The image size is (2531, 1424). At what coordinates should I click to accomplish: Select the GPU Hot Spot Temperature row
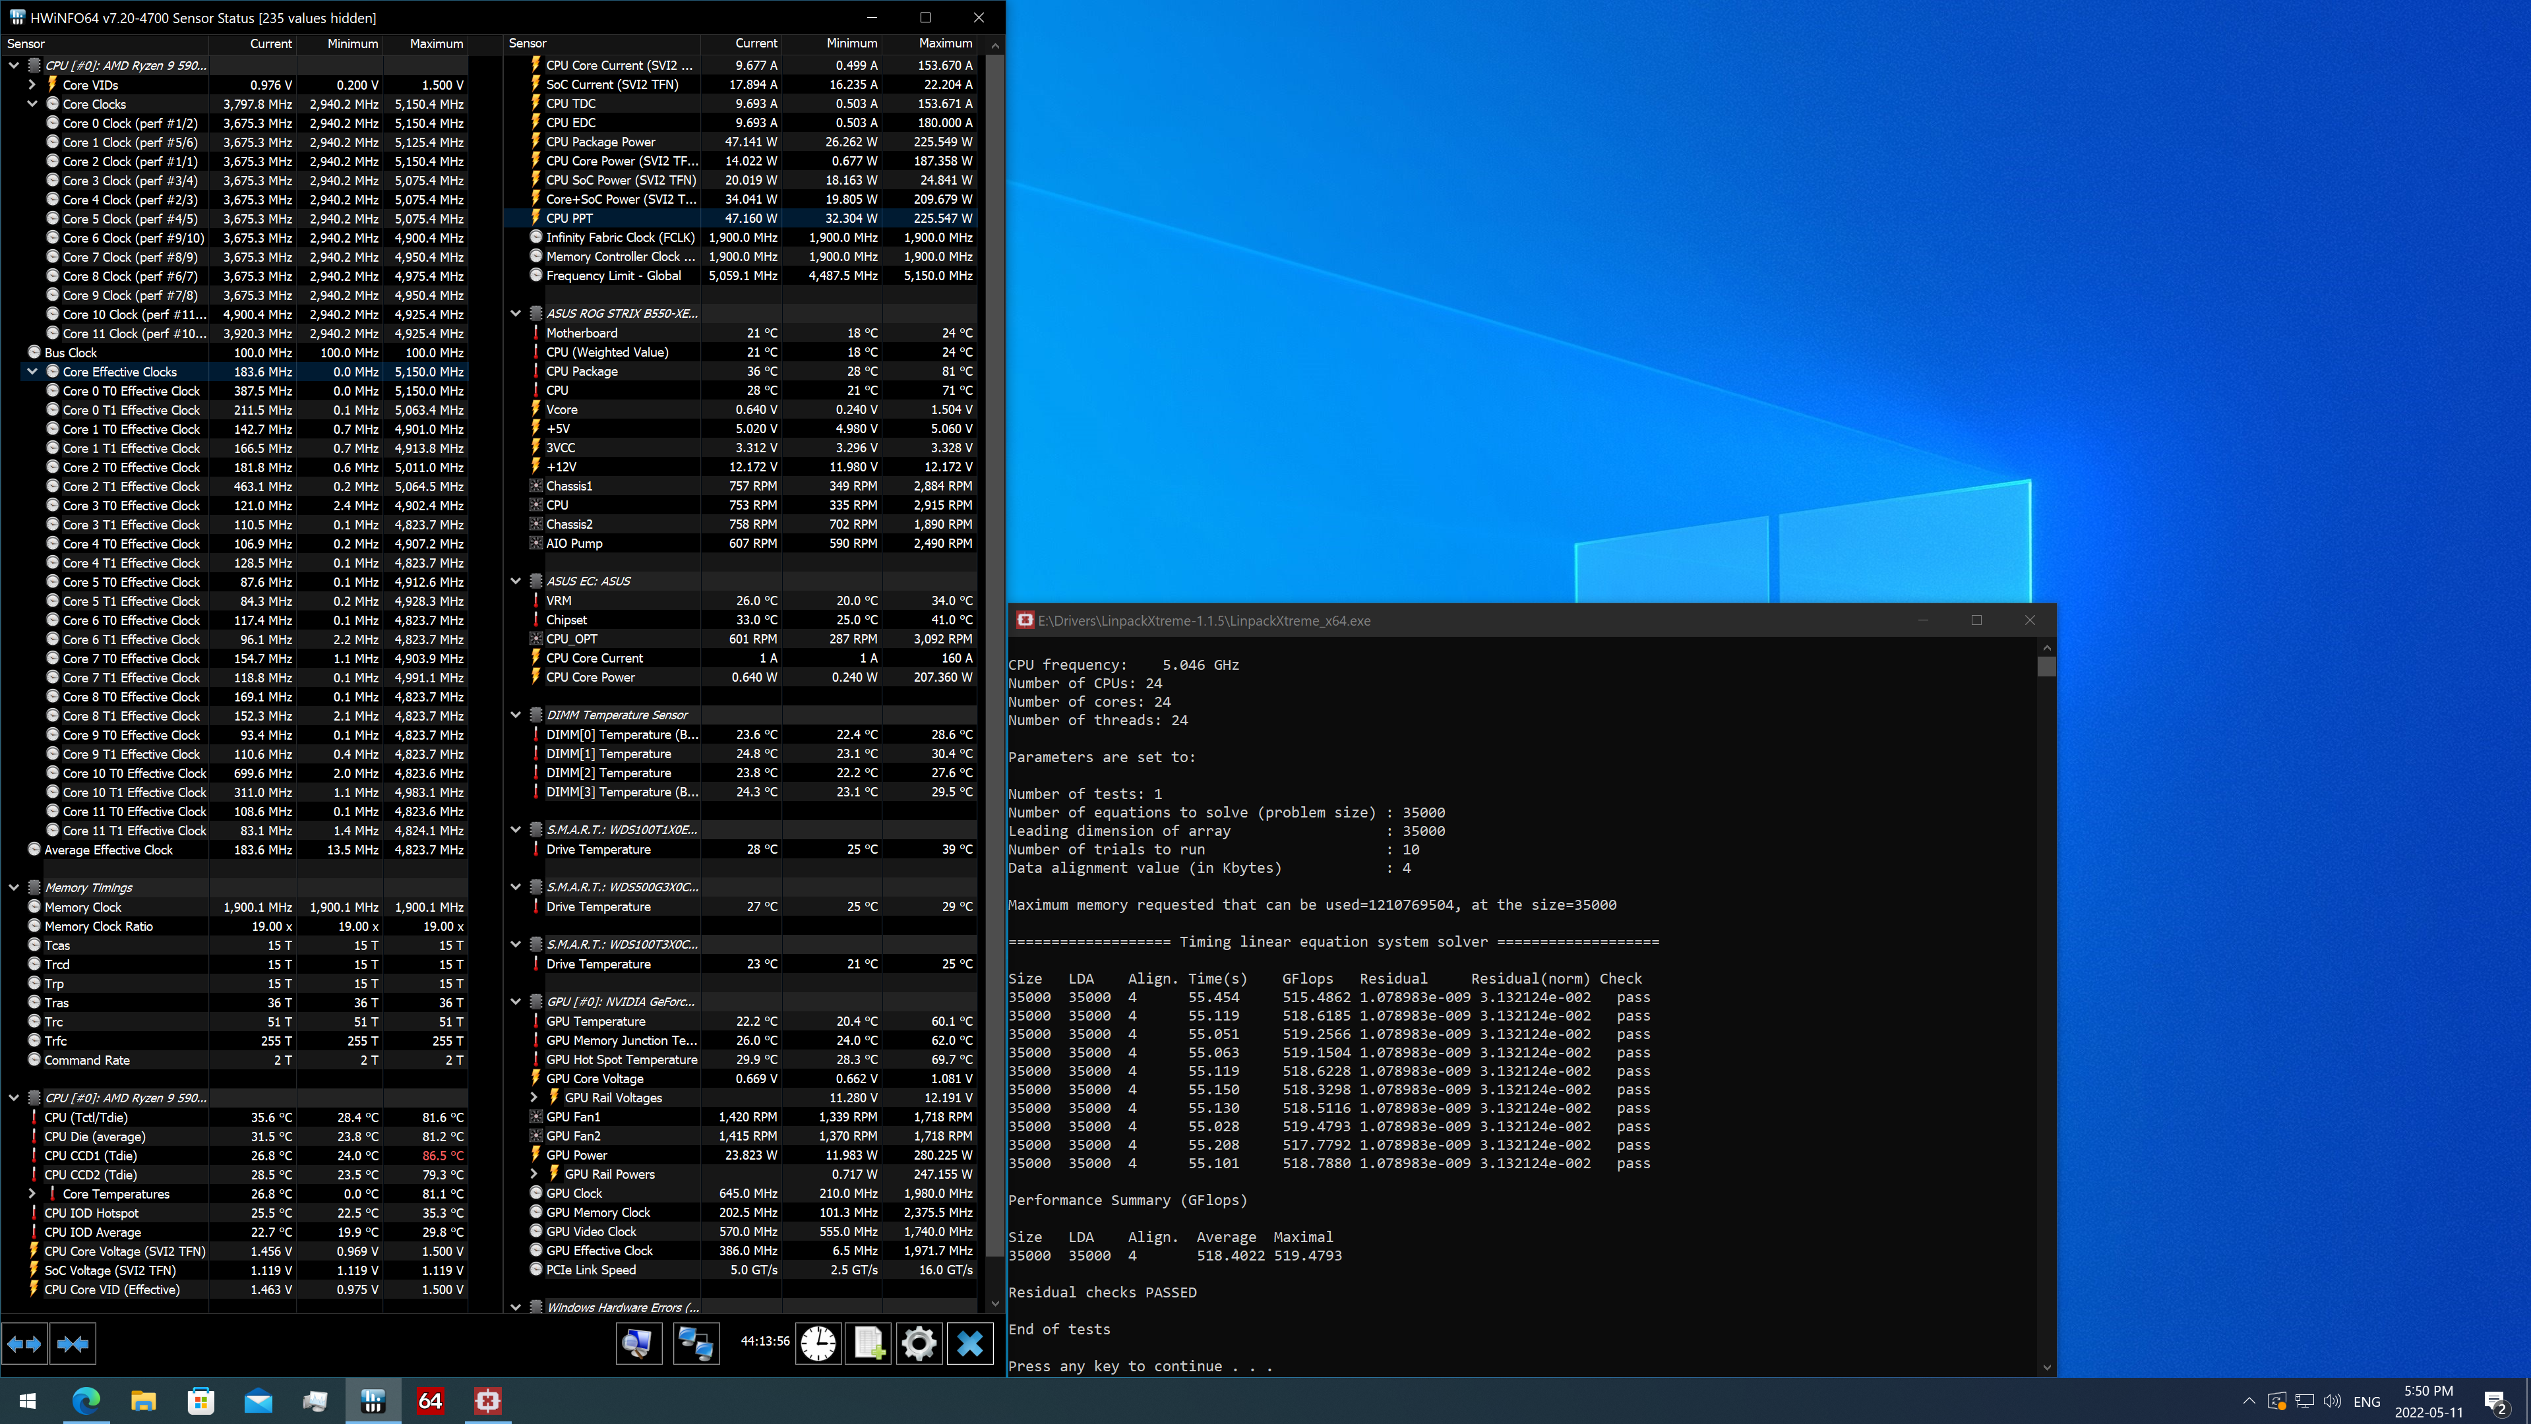point(741,1059)
